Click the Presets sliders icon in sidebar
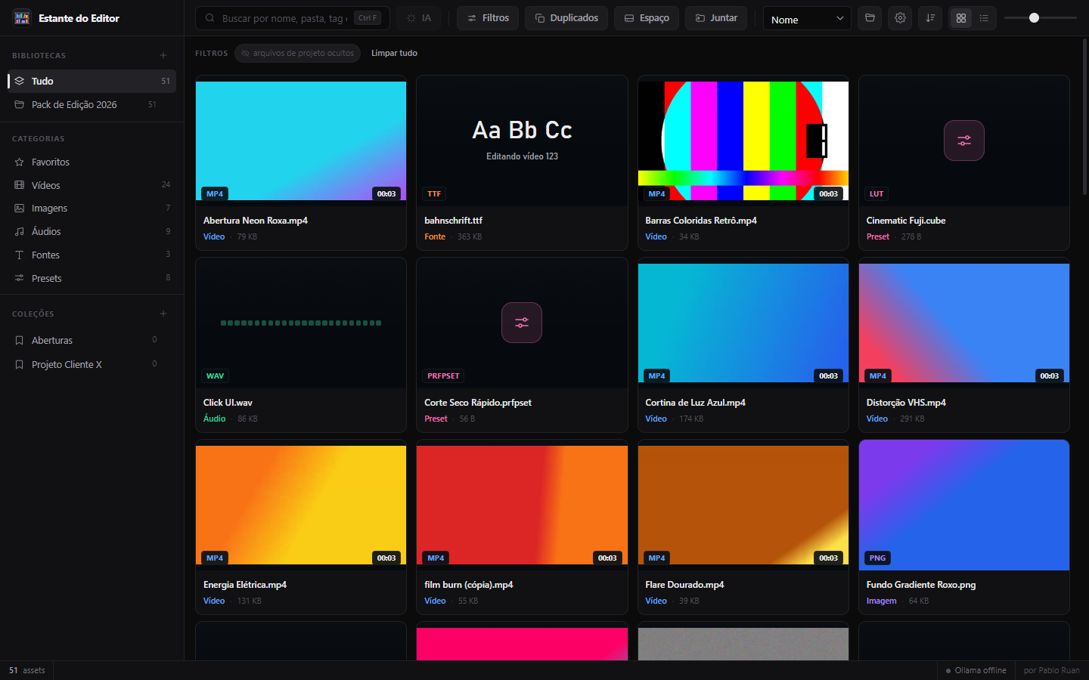 (x=20, y=278)
